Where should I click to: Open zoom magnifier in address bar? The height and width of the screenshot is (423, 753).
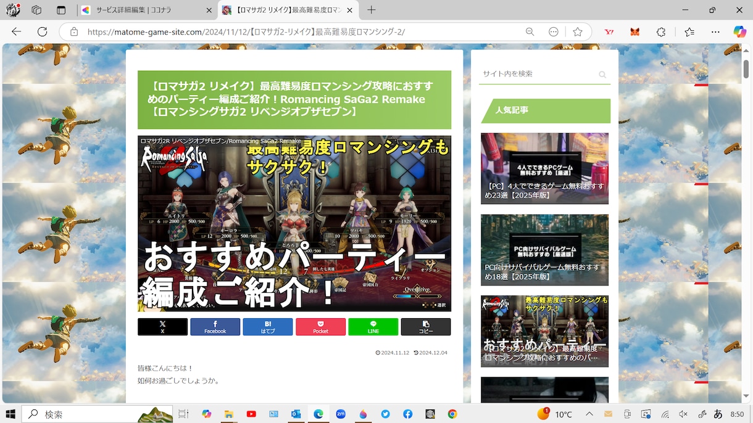pos(530,31)
